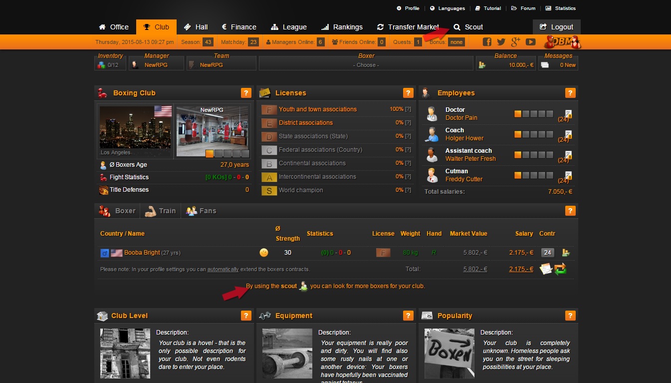Open the Finance menu
This screenshot has height=383, width=671.
pyautogui.click(x=239, y=27)
